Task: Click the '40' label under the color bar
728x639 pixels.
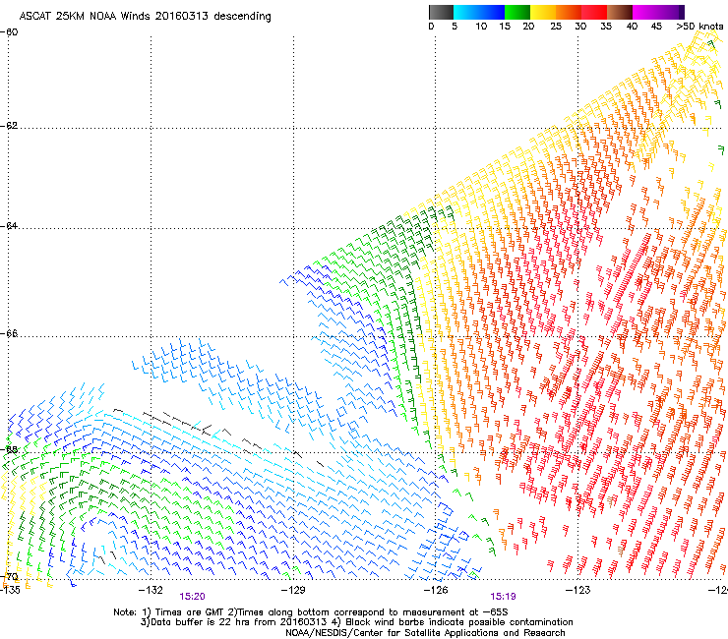Action: 632,27
